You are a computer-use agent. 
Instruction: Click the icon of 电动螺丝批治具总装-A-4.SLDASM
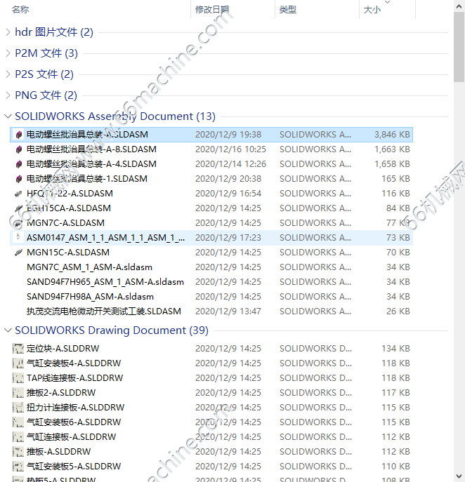(19, 164)
